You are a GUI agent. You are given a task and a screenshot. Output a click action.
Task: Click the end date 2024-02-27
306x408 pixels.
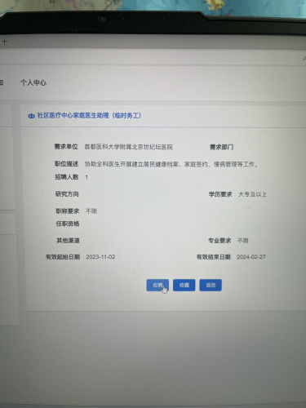point(251,257)
